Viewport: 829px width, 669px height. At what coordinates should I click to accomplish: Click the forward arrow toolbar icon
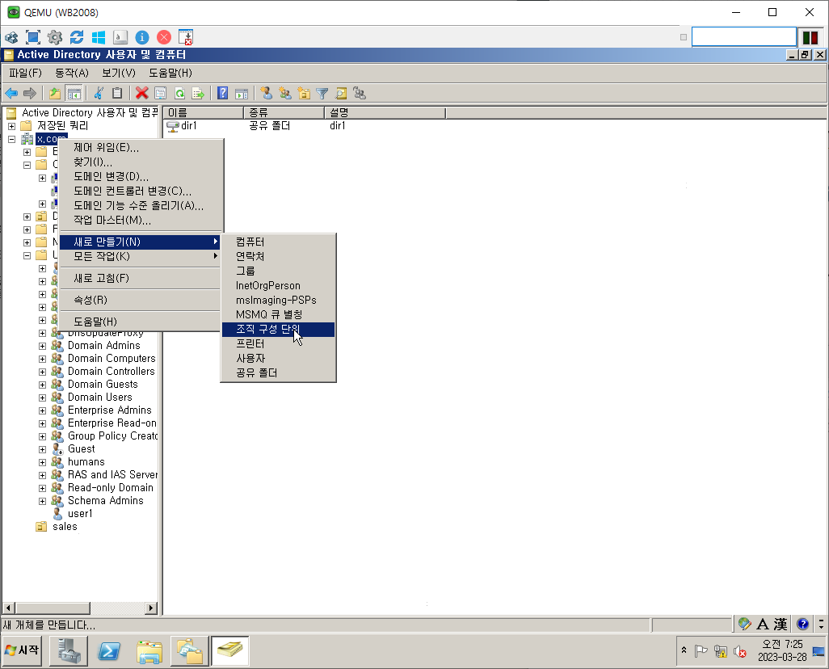30,94
